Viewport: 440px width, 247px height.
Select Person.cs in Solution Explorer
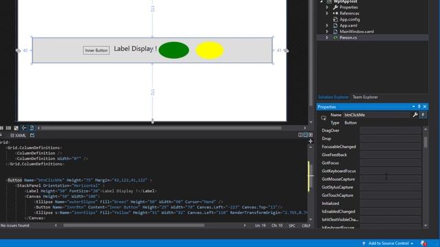click(349, 38)
